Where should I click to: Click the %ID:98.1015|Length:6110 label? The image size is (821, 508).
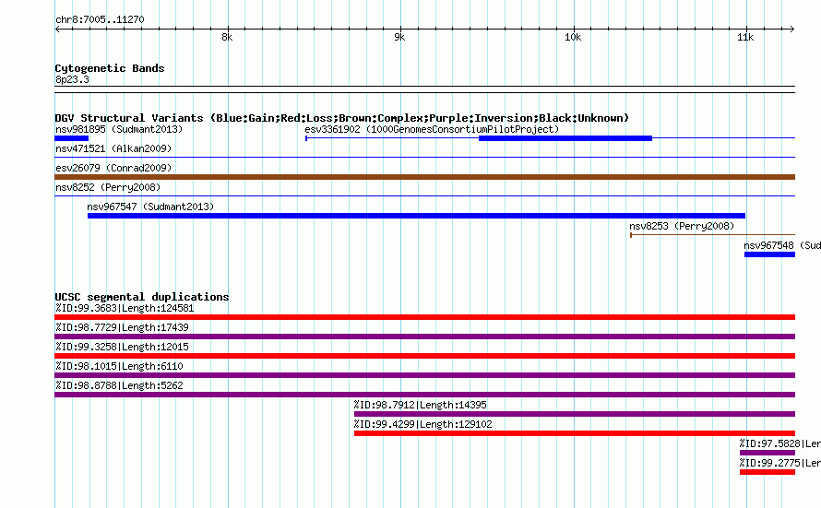pos(119,366)
